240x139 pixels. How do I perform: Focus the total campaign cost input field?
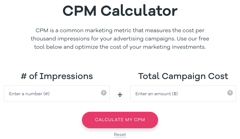(183, 94)
